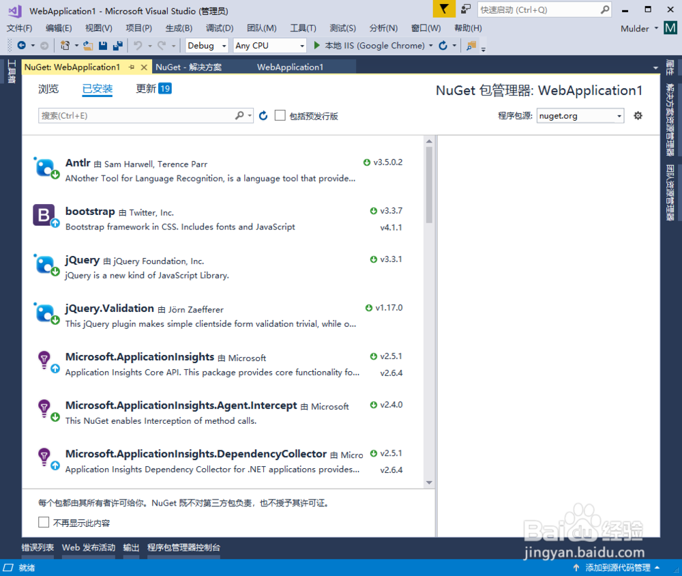
Task: Enable 包括预发行版 checkbox
Action: coord(280,115)
